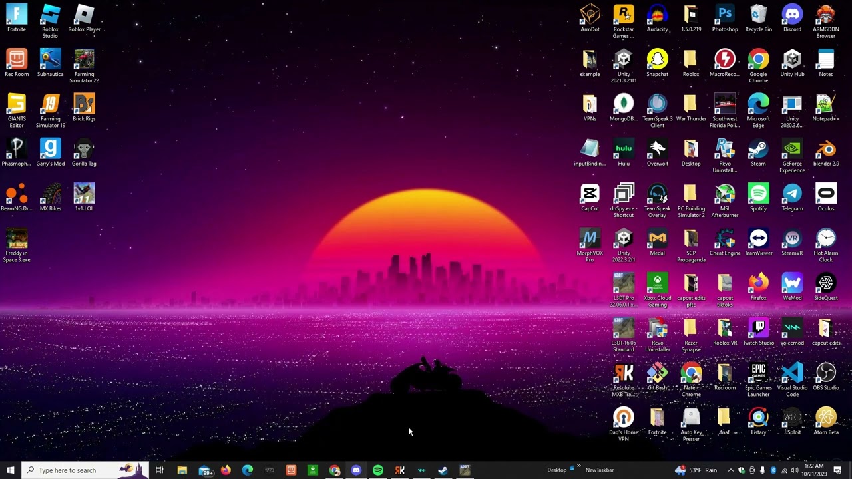852x479 pixels.
Task: Launch Roblox Studio from the desktop
Action: point(50,21)
